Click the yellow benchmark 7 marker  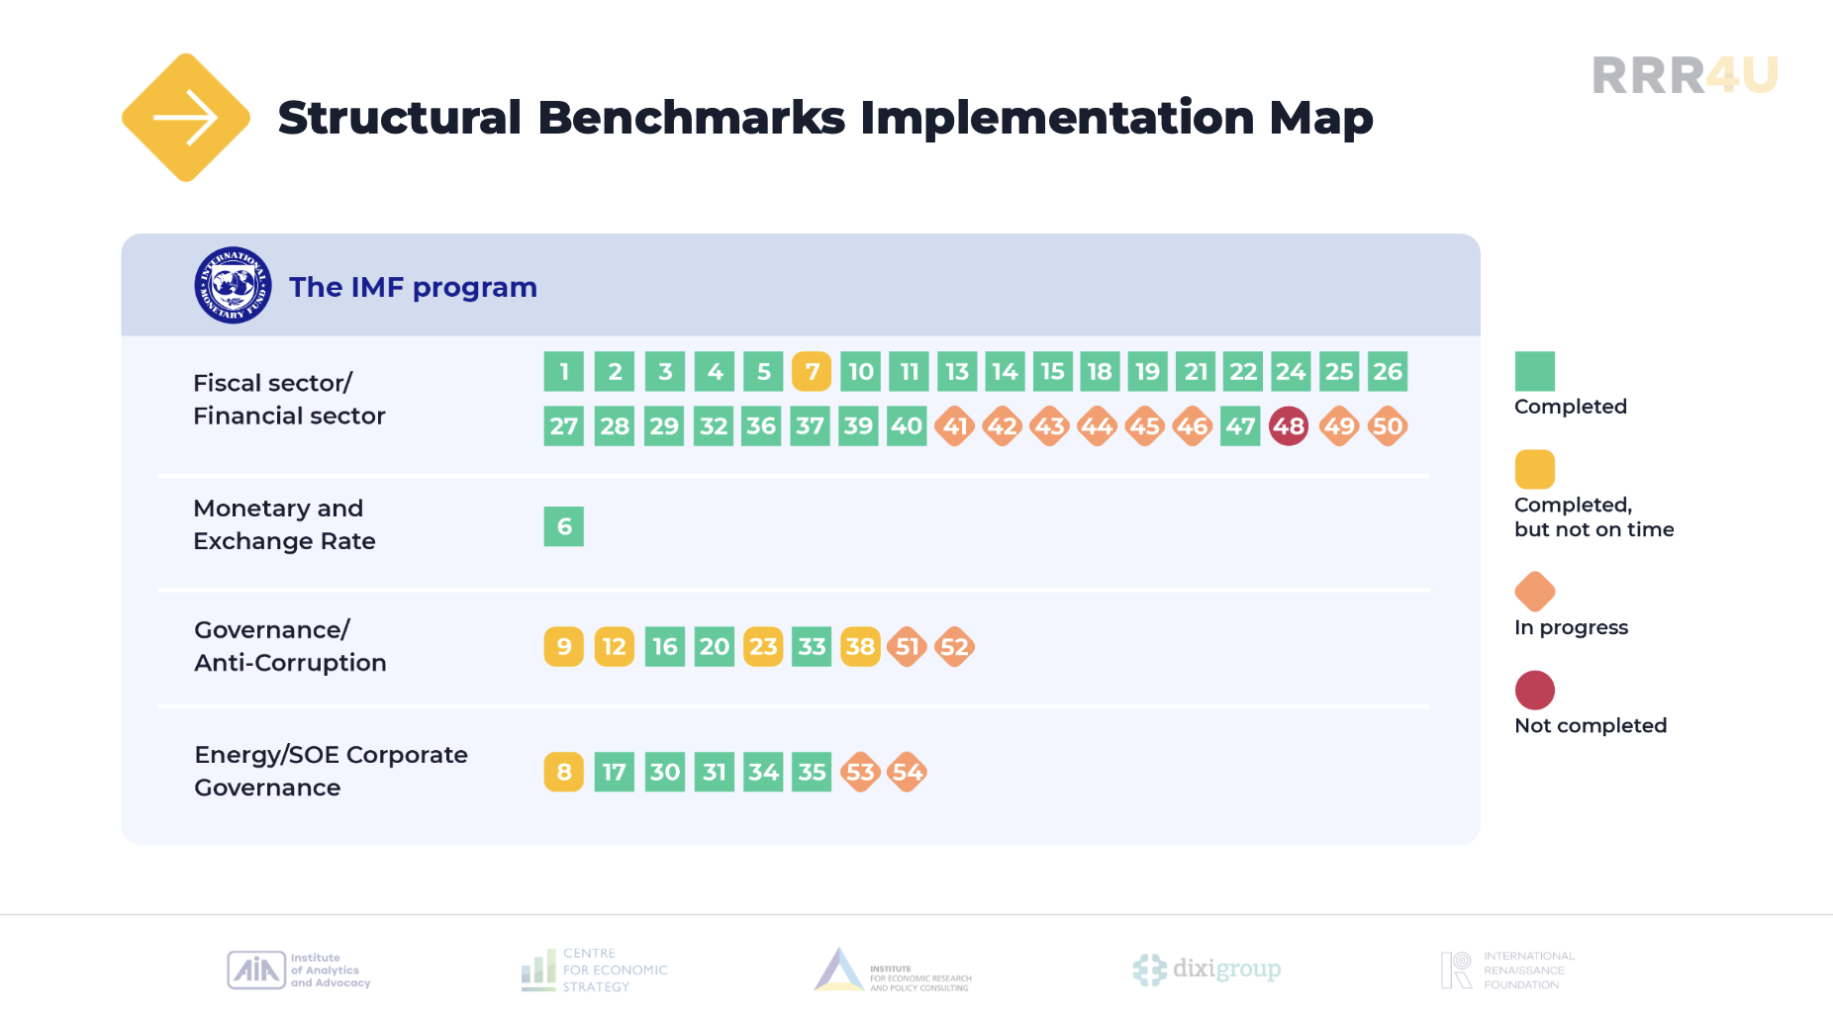(x=812, y=372)
